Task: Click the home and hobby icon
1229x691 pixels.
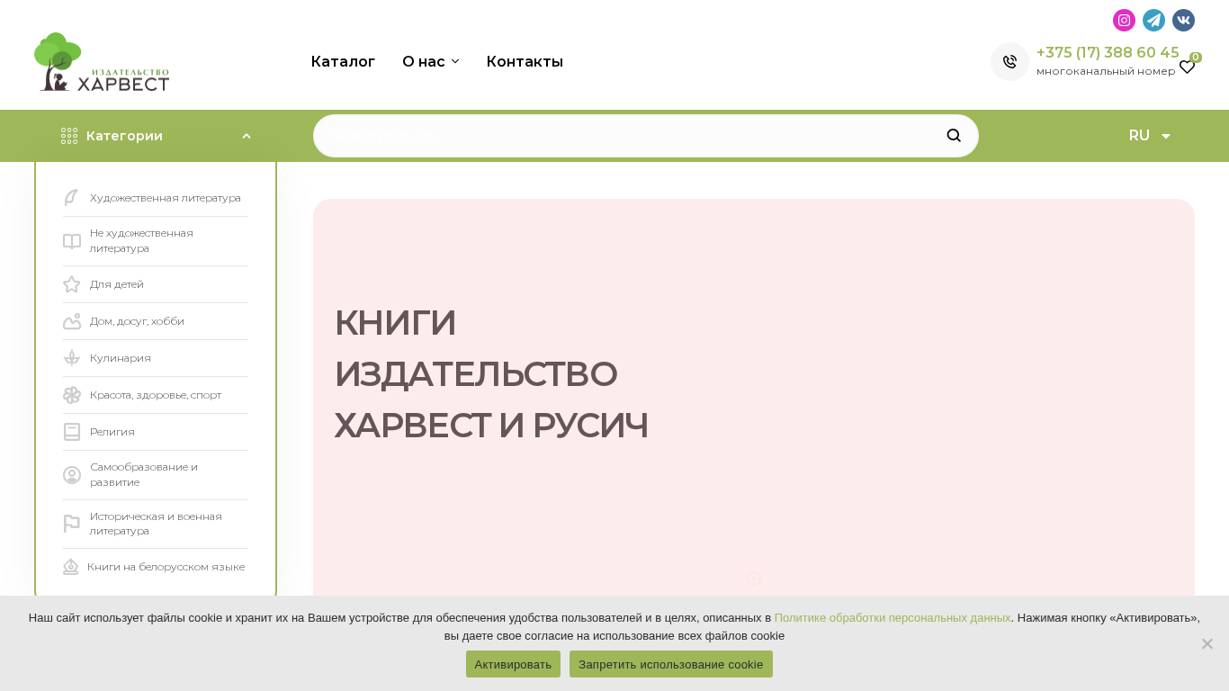Action: [x=72, y=321]
